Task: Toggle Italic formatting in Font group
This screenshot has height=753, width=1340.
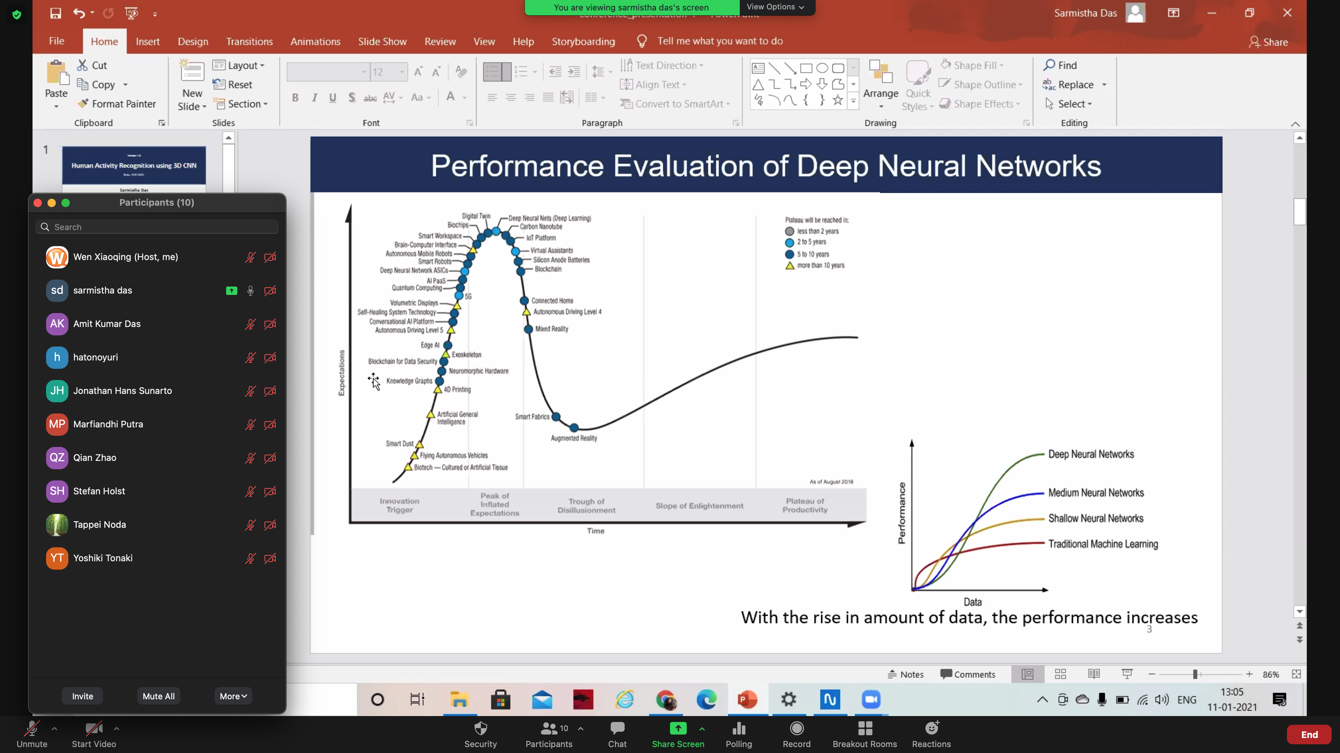Action: pos(314,98)
